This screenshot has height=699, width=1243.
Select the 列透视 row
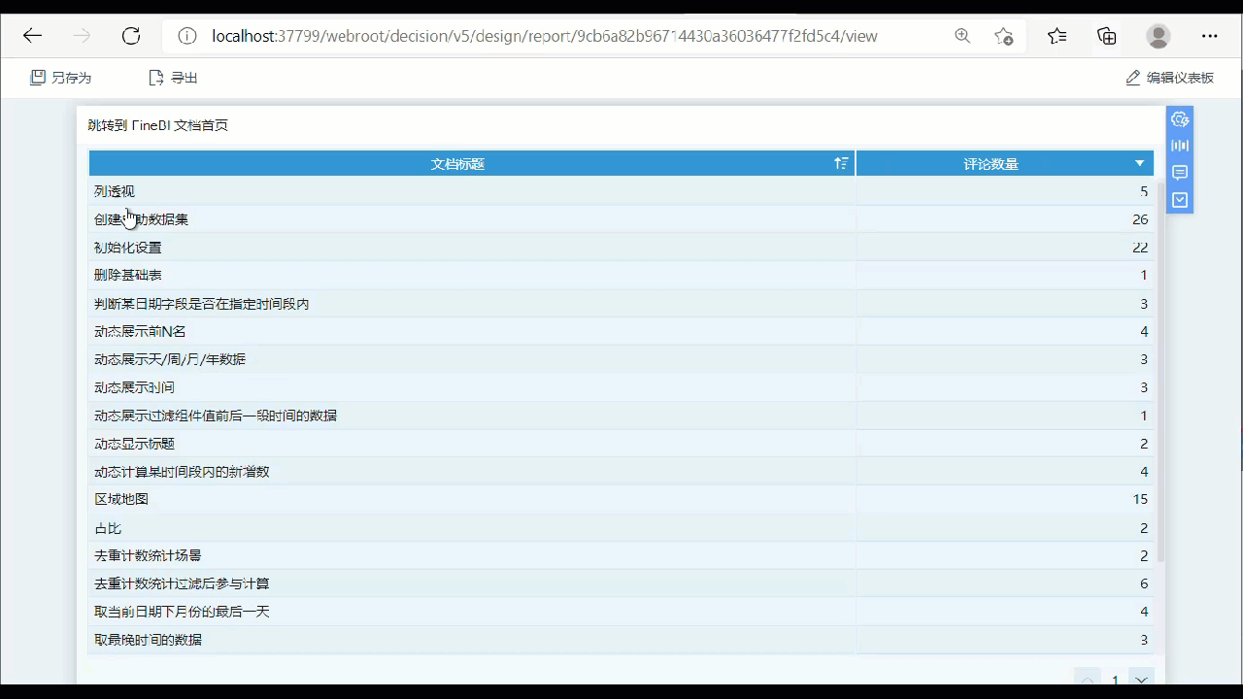[x=621, y=191]
